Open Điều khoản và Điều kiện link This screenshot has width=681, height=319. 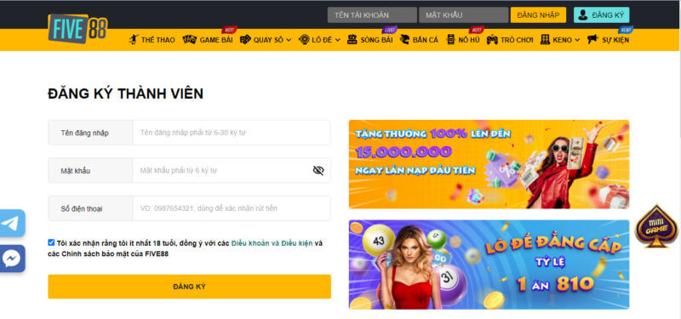coord(272,243)
